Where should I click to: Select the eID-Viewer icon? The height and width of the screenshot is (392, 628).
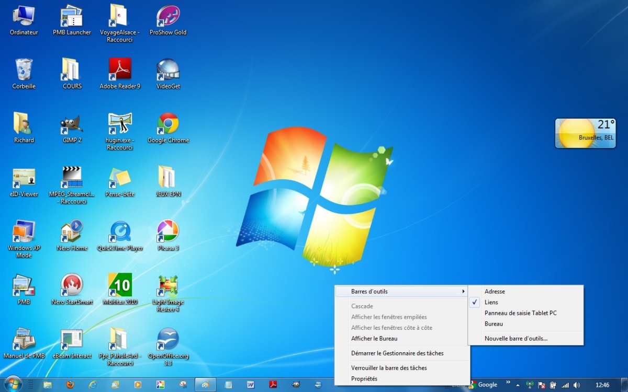coord(24,182)
